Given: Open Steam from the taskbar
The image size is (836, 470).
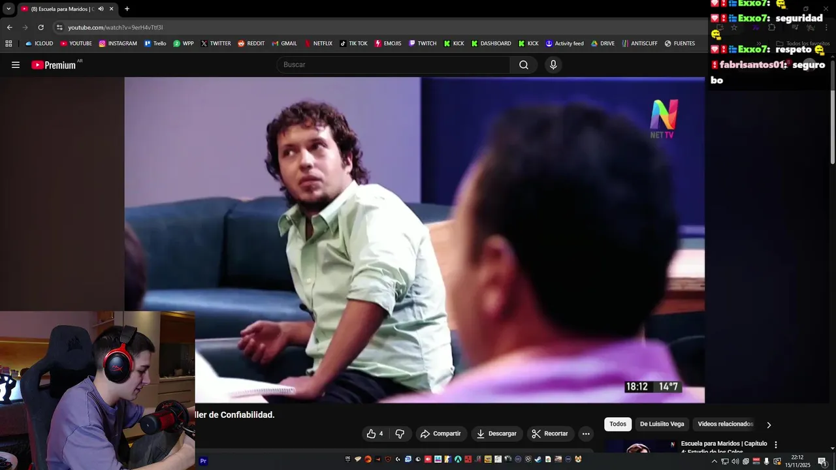Looking at the screenshot, I should [x=538, y=460].
